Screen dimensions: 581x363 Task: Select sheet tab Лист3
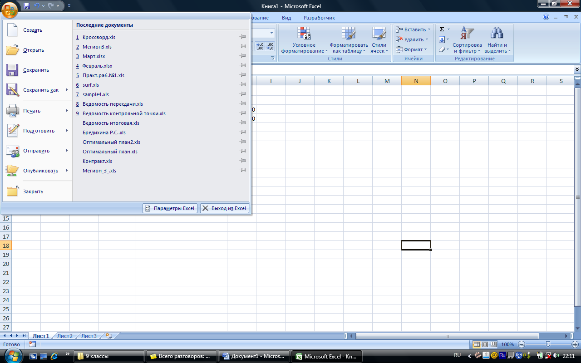89,336
